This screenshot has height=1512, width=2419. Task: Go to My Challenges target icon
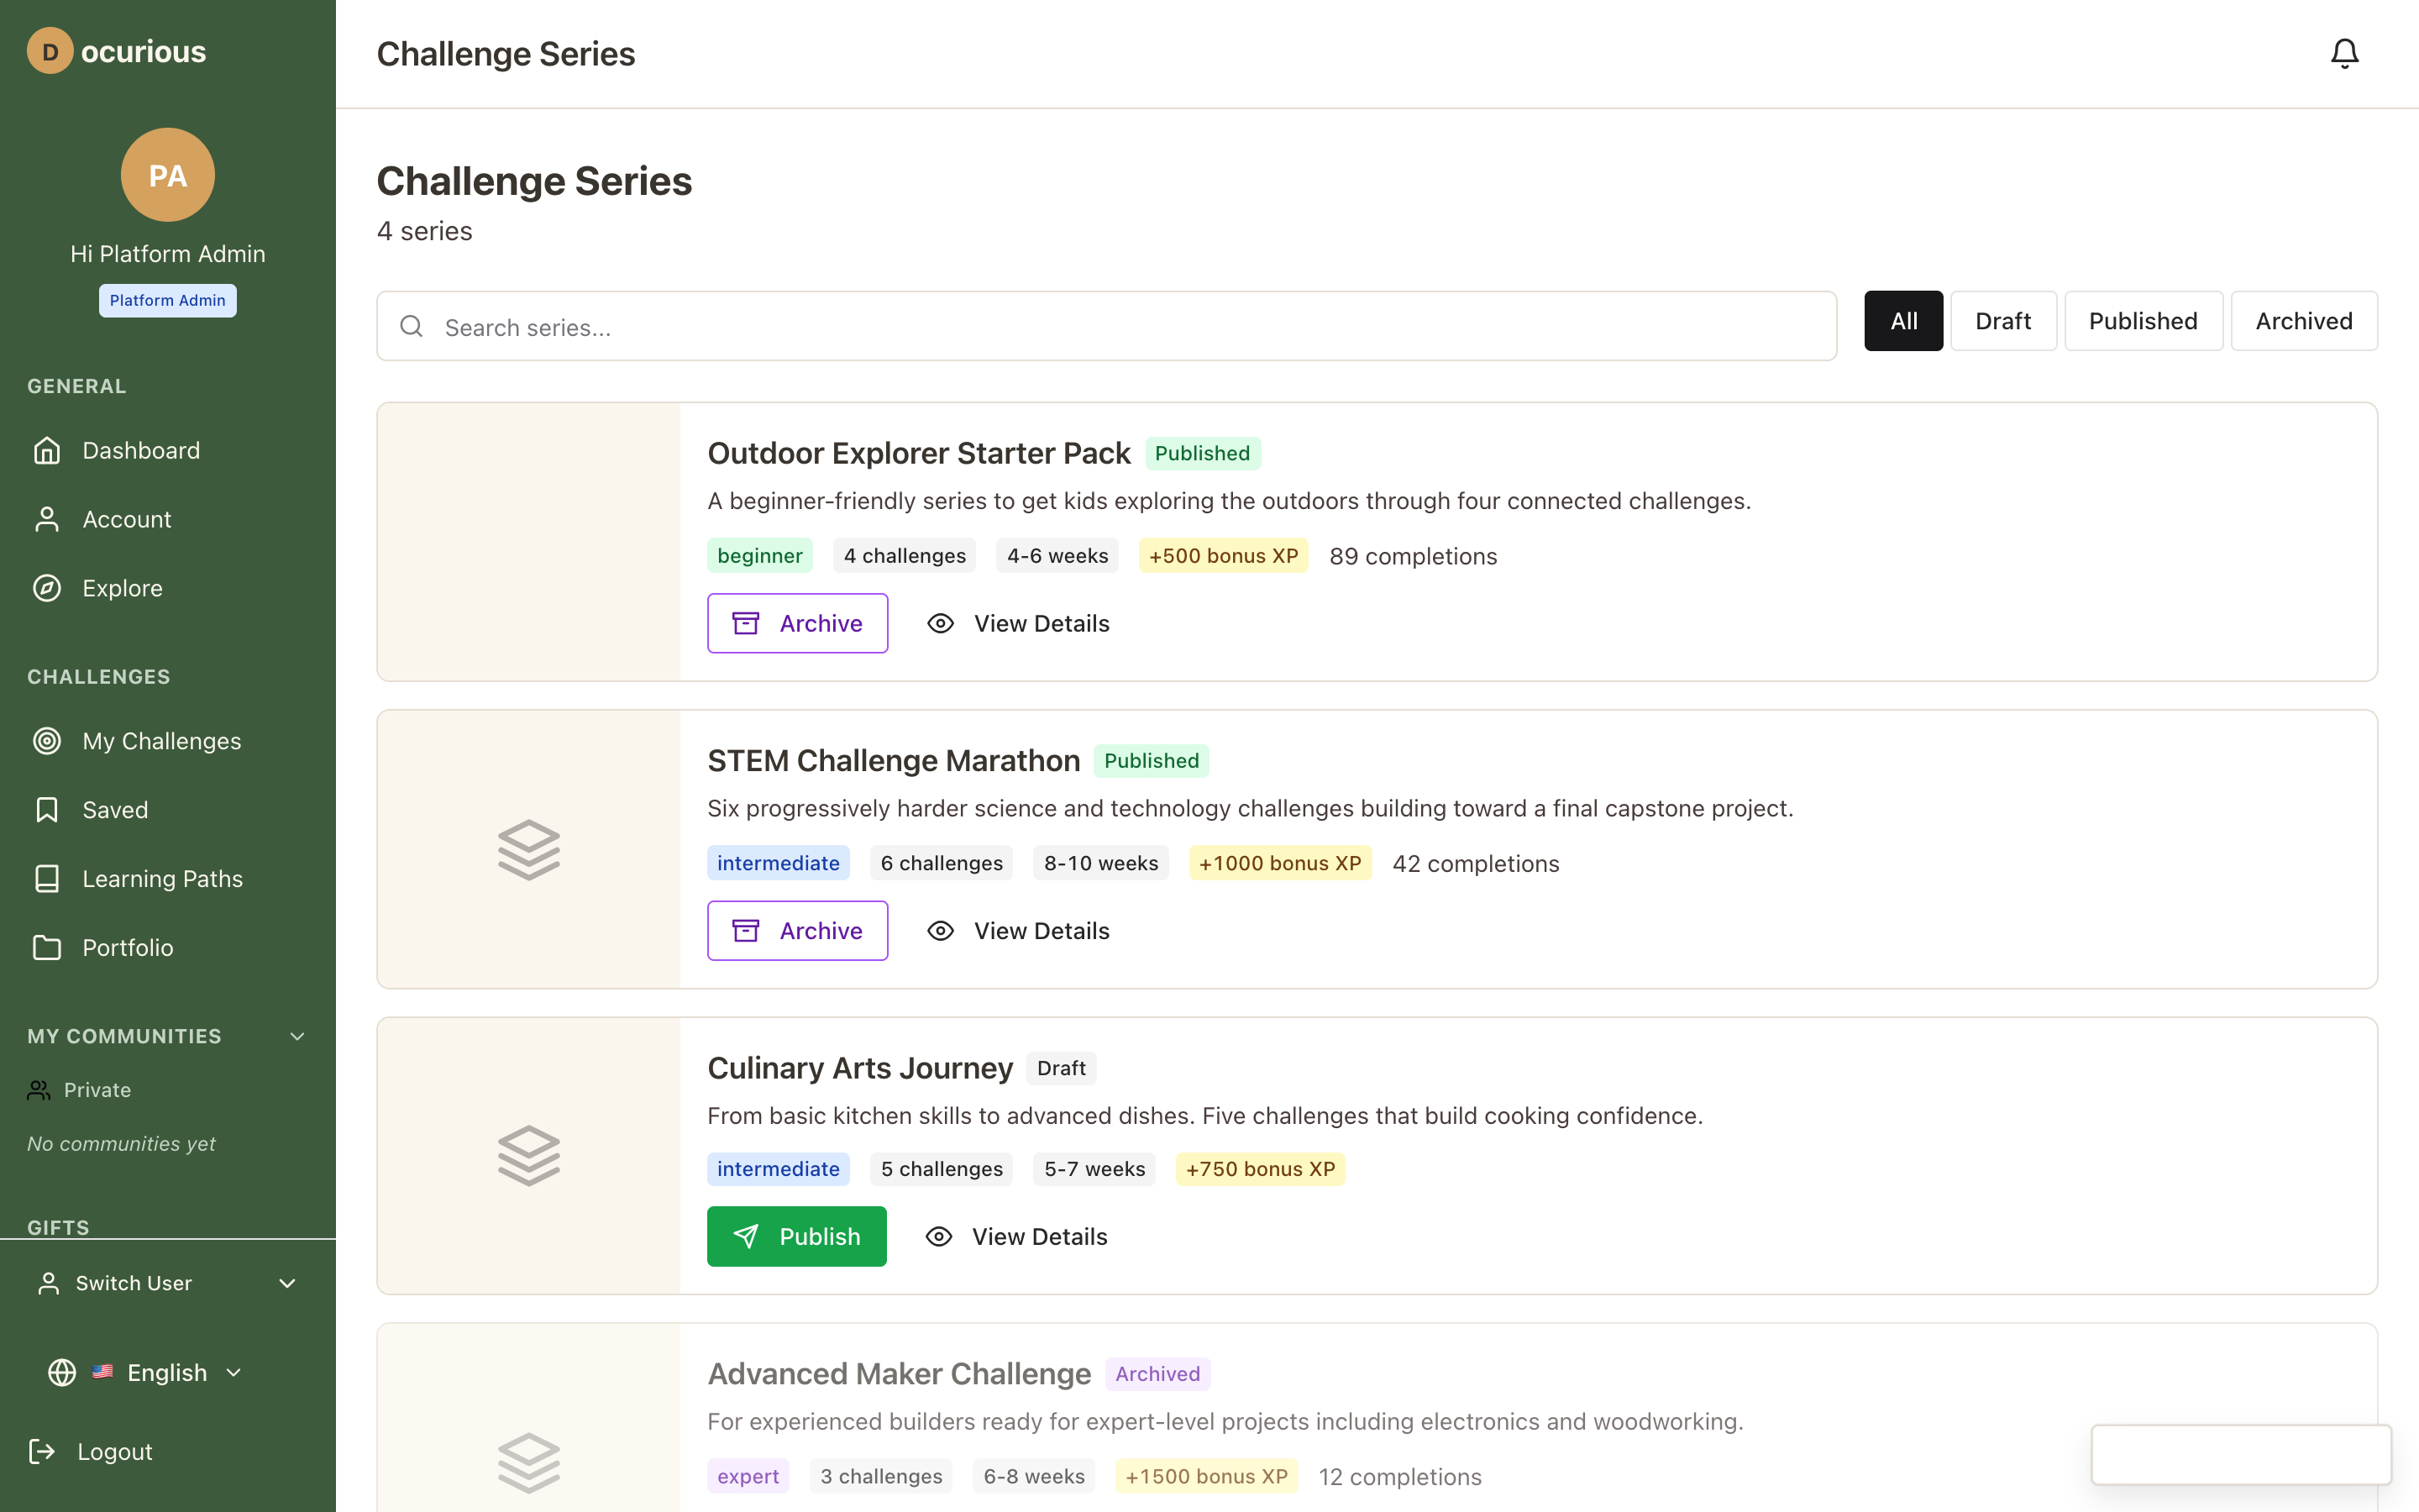[x=47, y=741]
